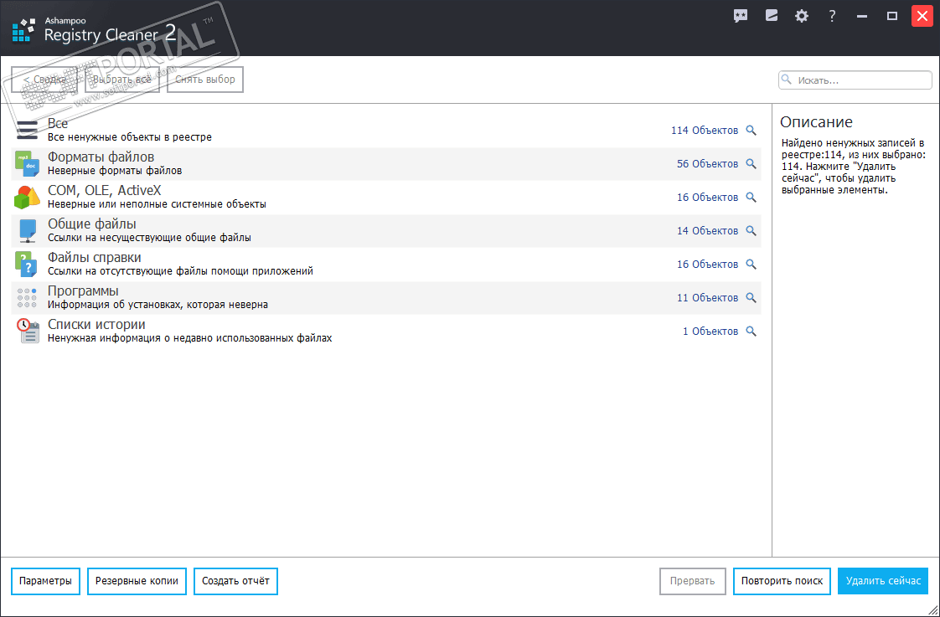Select the Общие файлы category title
The image size is (940, 617).
[91, 224]
